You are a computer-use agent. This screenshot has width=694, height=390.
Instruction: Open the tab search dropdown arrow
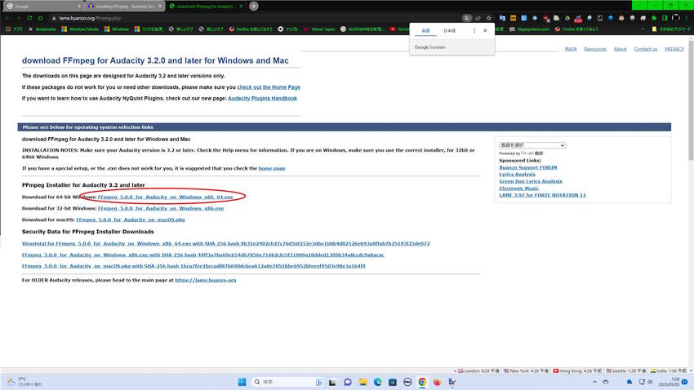click(639, 6)
